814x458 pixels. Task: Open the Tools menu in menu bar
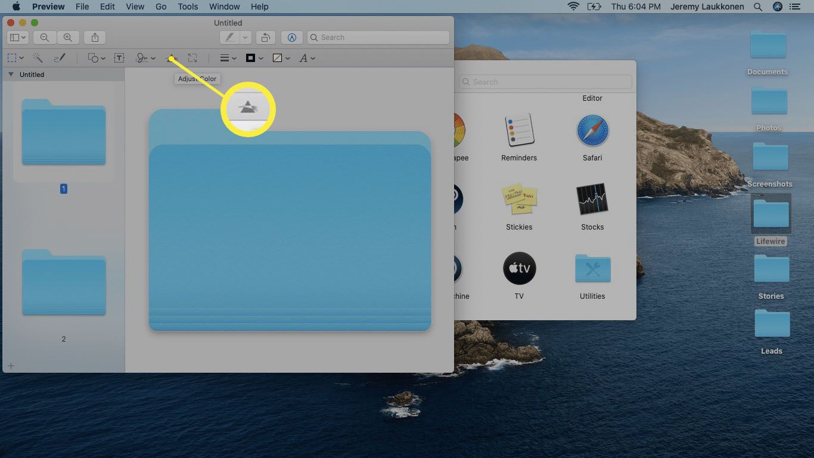pos(188,7)
